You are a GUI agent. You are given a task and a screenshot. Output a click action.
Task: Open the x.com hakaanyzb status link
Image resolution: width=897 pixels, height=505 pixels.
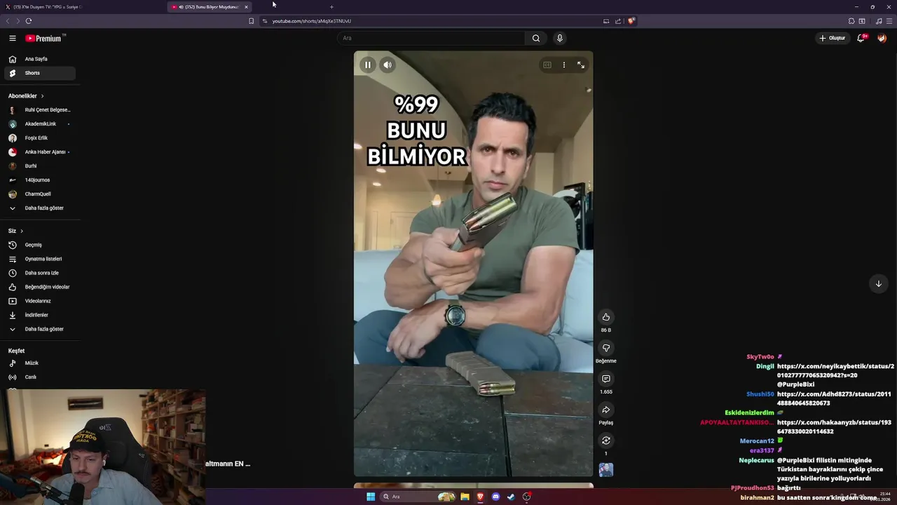(x=834, y=426)
